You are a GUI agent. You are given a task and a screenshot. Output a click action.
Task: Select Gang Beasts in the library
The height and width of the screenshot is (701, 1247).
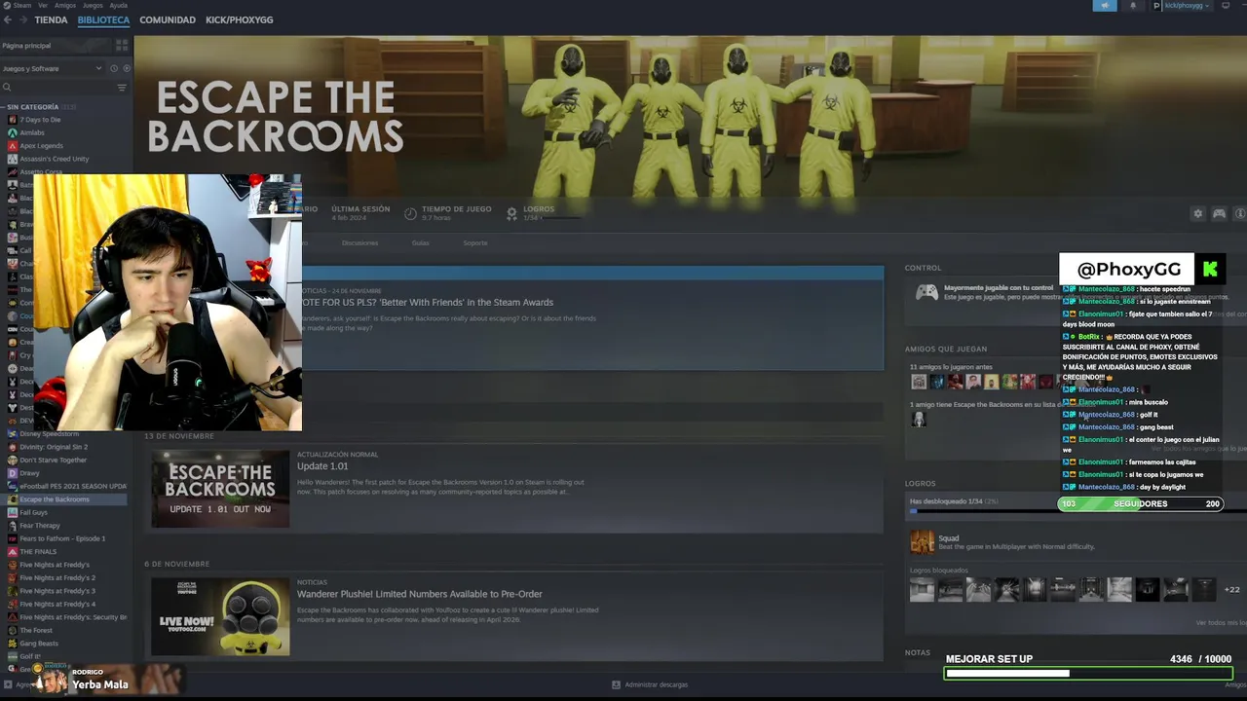click(39, 644)
